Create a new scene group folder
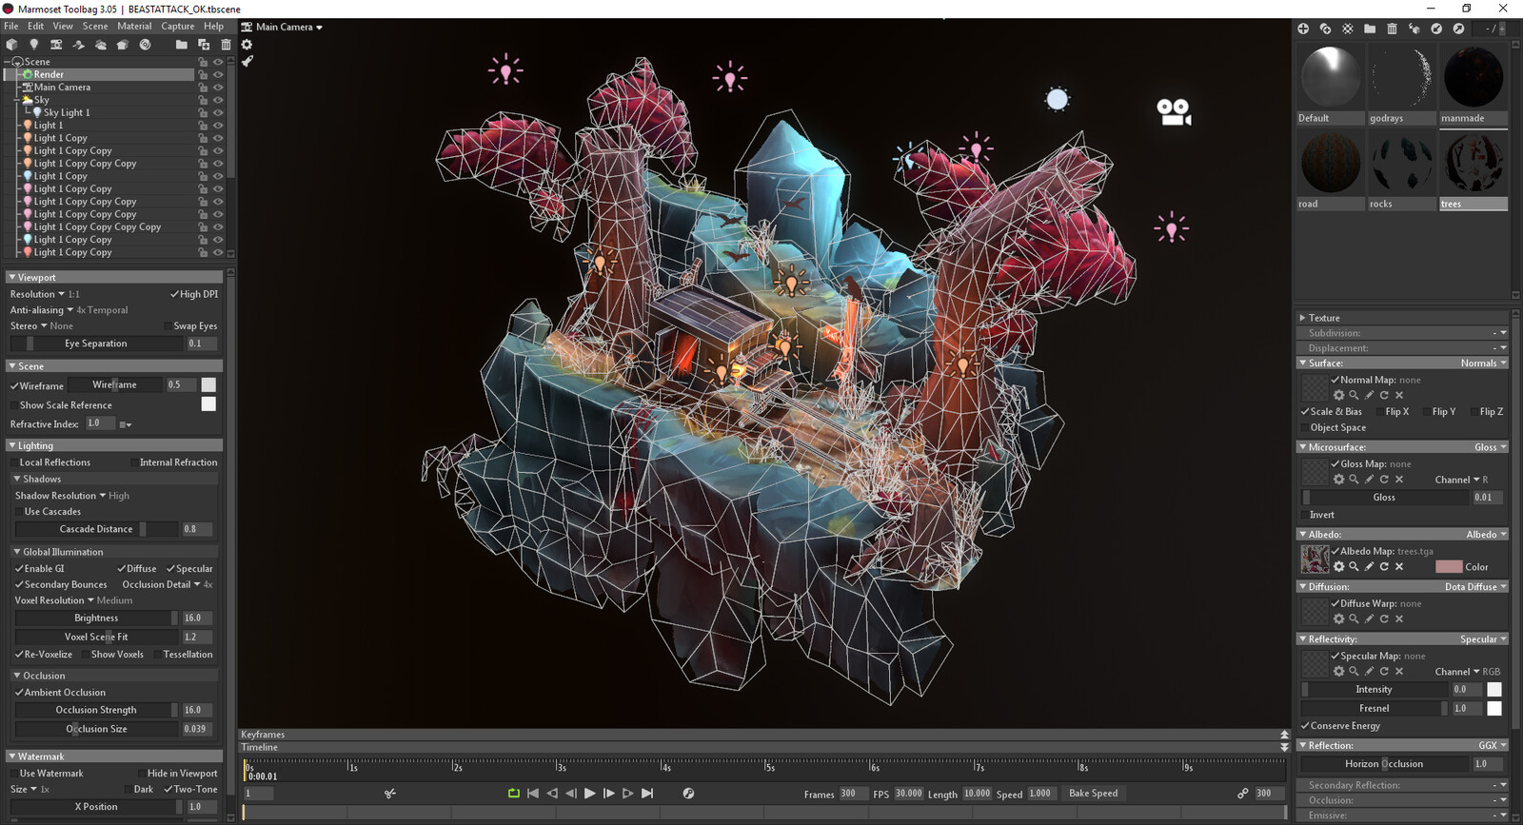The height and width of the screenshot is (825, 1523). pyautogui.click(x=181, y=45)
